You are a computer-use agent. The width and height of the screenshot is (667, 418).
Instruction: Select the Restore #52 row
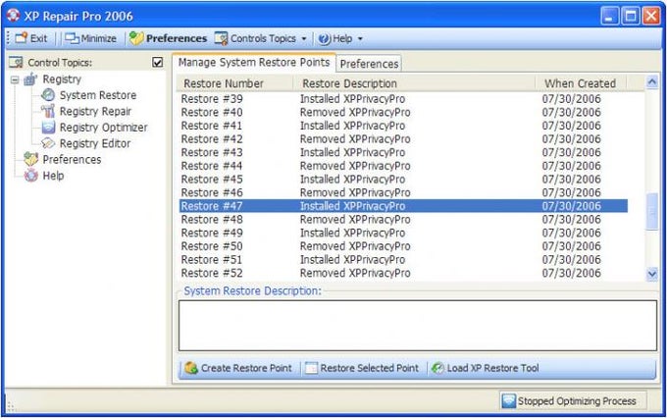pyautogui.click(x=403, y=274)
